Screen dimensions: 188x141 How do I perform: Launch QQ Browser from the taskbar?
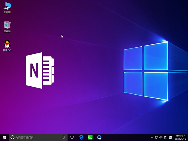[x=100, y=137]
